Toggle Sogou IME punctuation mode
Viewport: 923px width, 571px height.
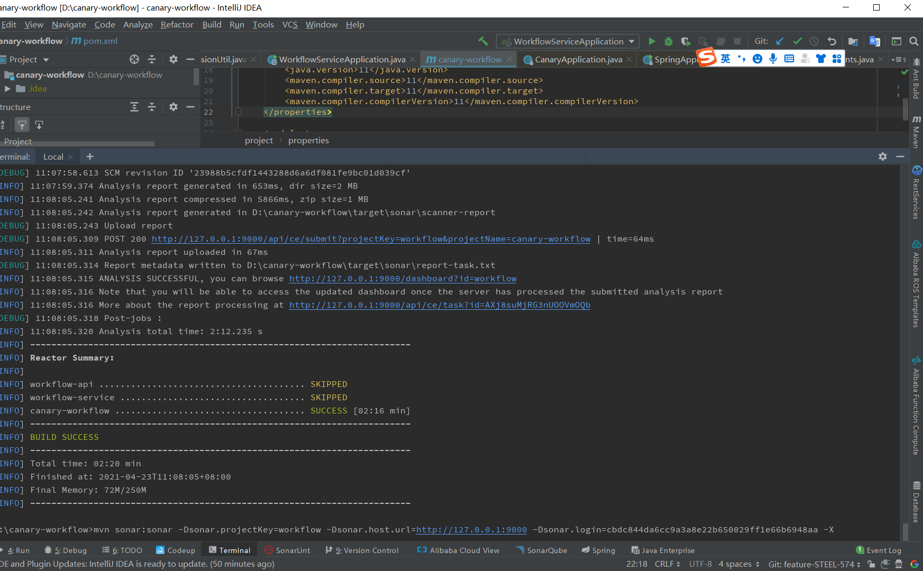(x=742, y=59)
